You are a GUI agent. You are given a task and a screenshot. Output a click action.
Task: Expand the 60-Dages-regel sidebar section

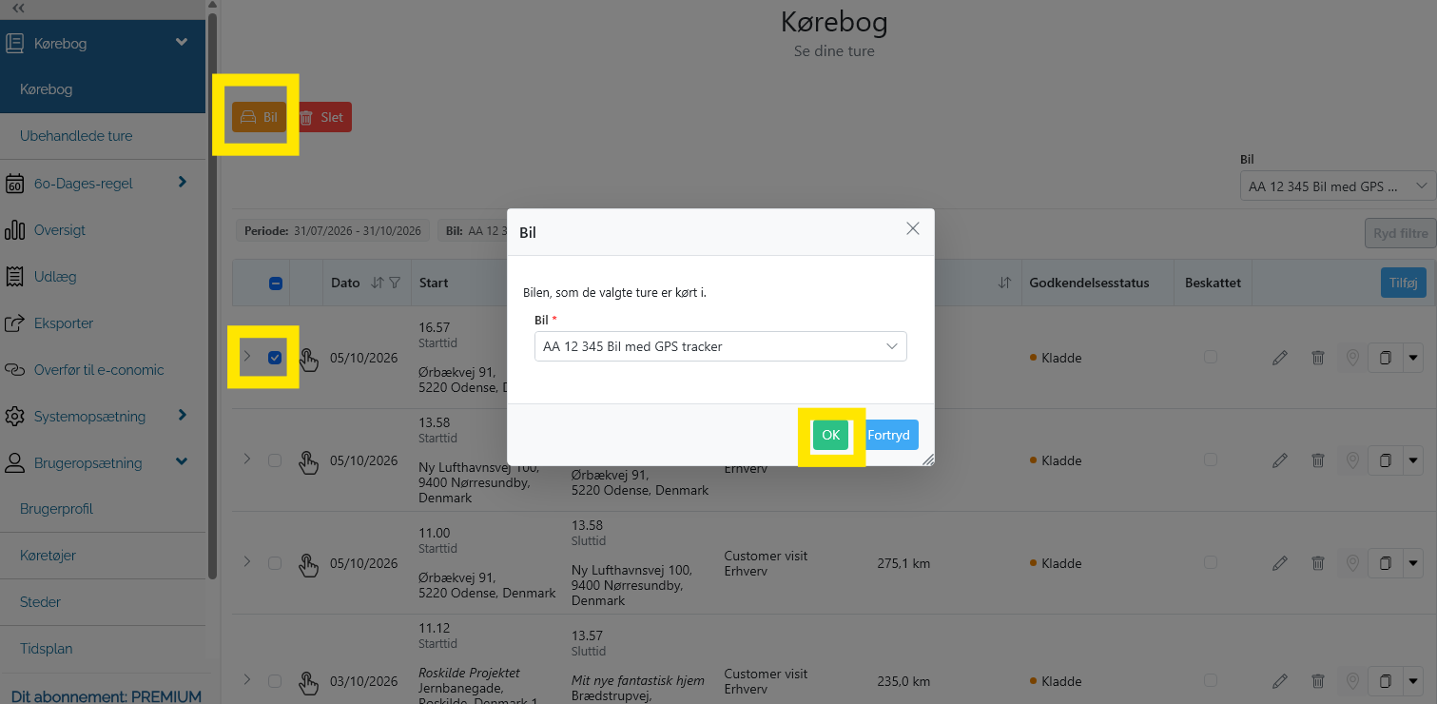(x=182, y=183)
